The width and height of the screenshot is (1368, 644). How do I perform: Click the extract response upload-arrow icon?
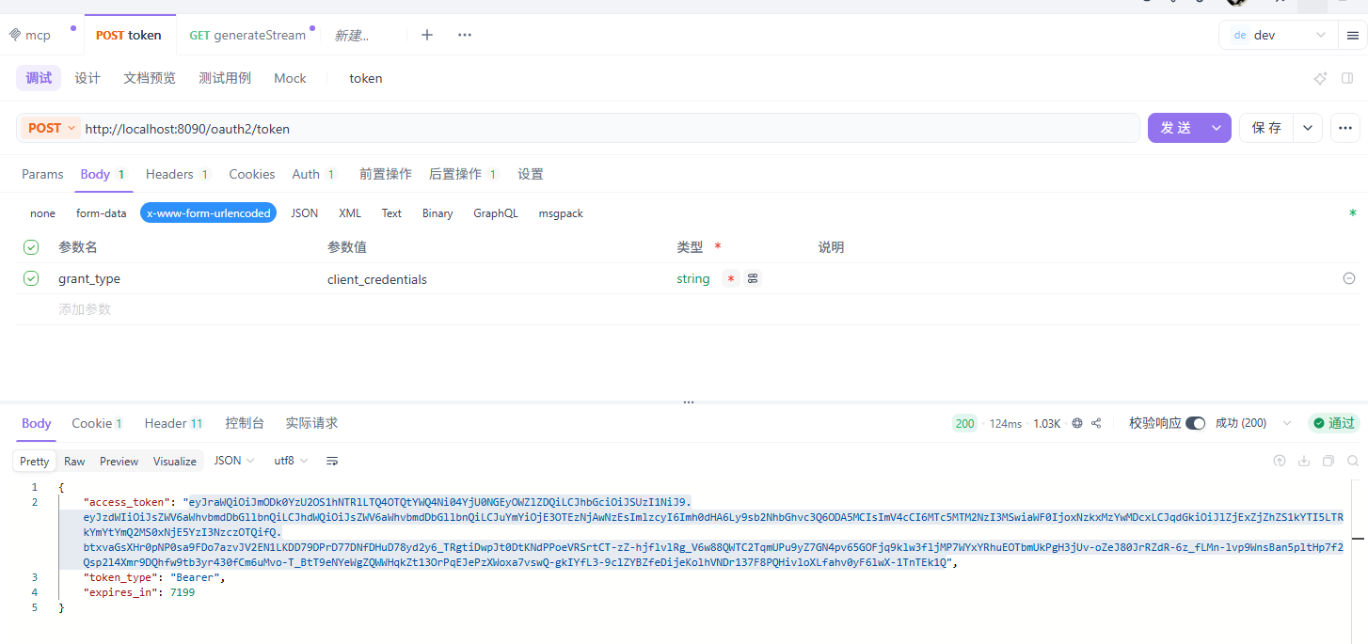tap(1280, 461)
